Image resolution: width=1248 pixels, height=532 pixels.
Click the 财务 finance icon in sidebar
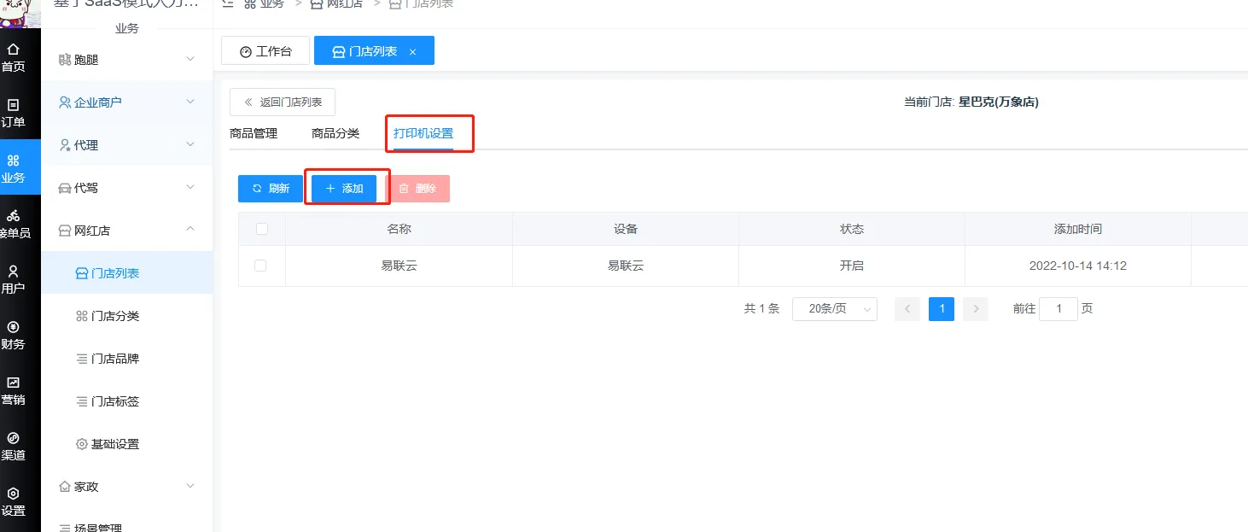click(13, 327)
